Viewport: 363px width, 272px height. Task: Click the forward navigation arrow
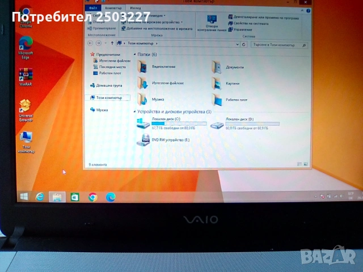tap(98, 43)
